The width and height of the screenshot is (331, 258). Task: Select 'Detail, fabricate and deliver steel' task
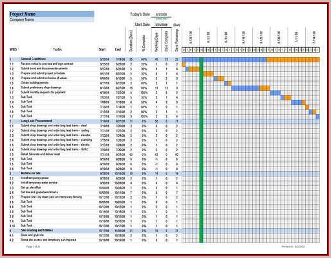pos(40,154)
